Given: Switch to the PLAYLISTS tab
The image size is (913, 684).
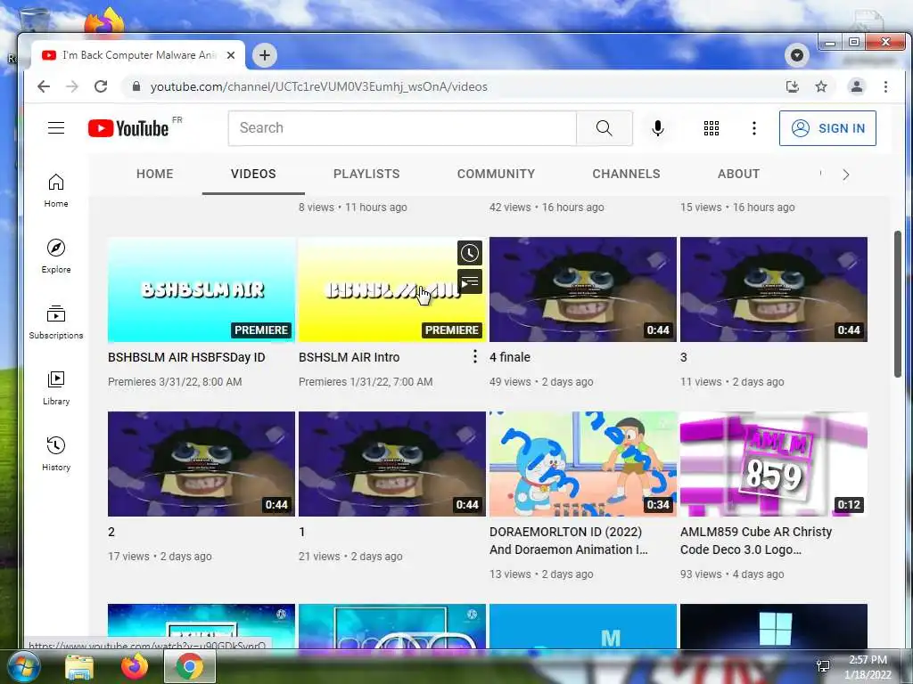Looking at the screenshot, I should tap(366, 174).
